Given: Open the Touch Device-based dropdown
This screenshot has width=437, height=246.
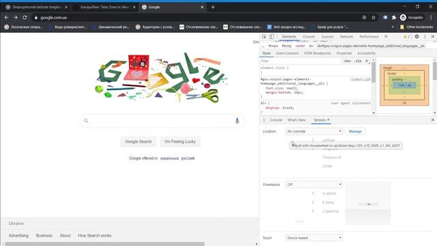Looking at the screenshot, I should [x=314, y=238].
